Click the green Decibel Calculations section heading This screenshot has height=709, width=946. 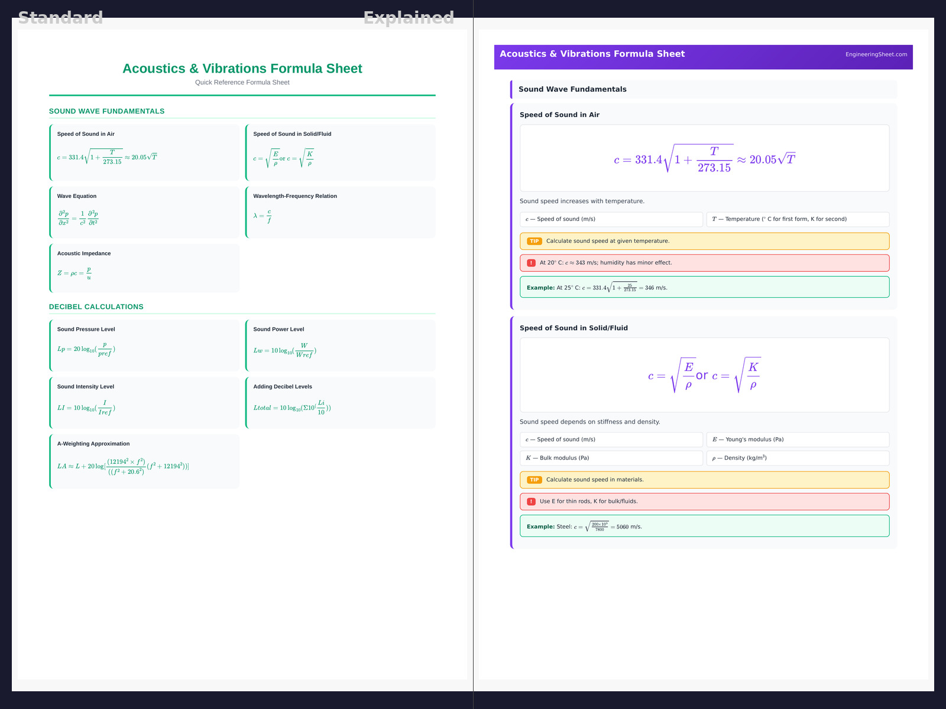pos(96,307)
